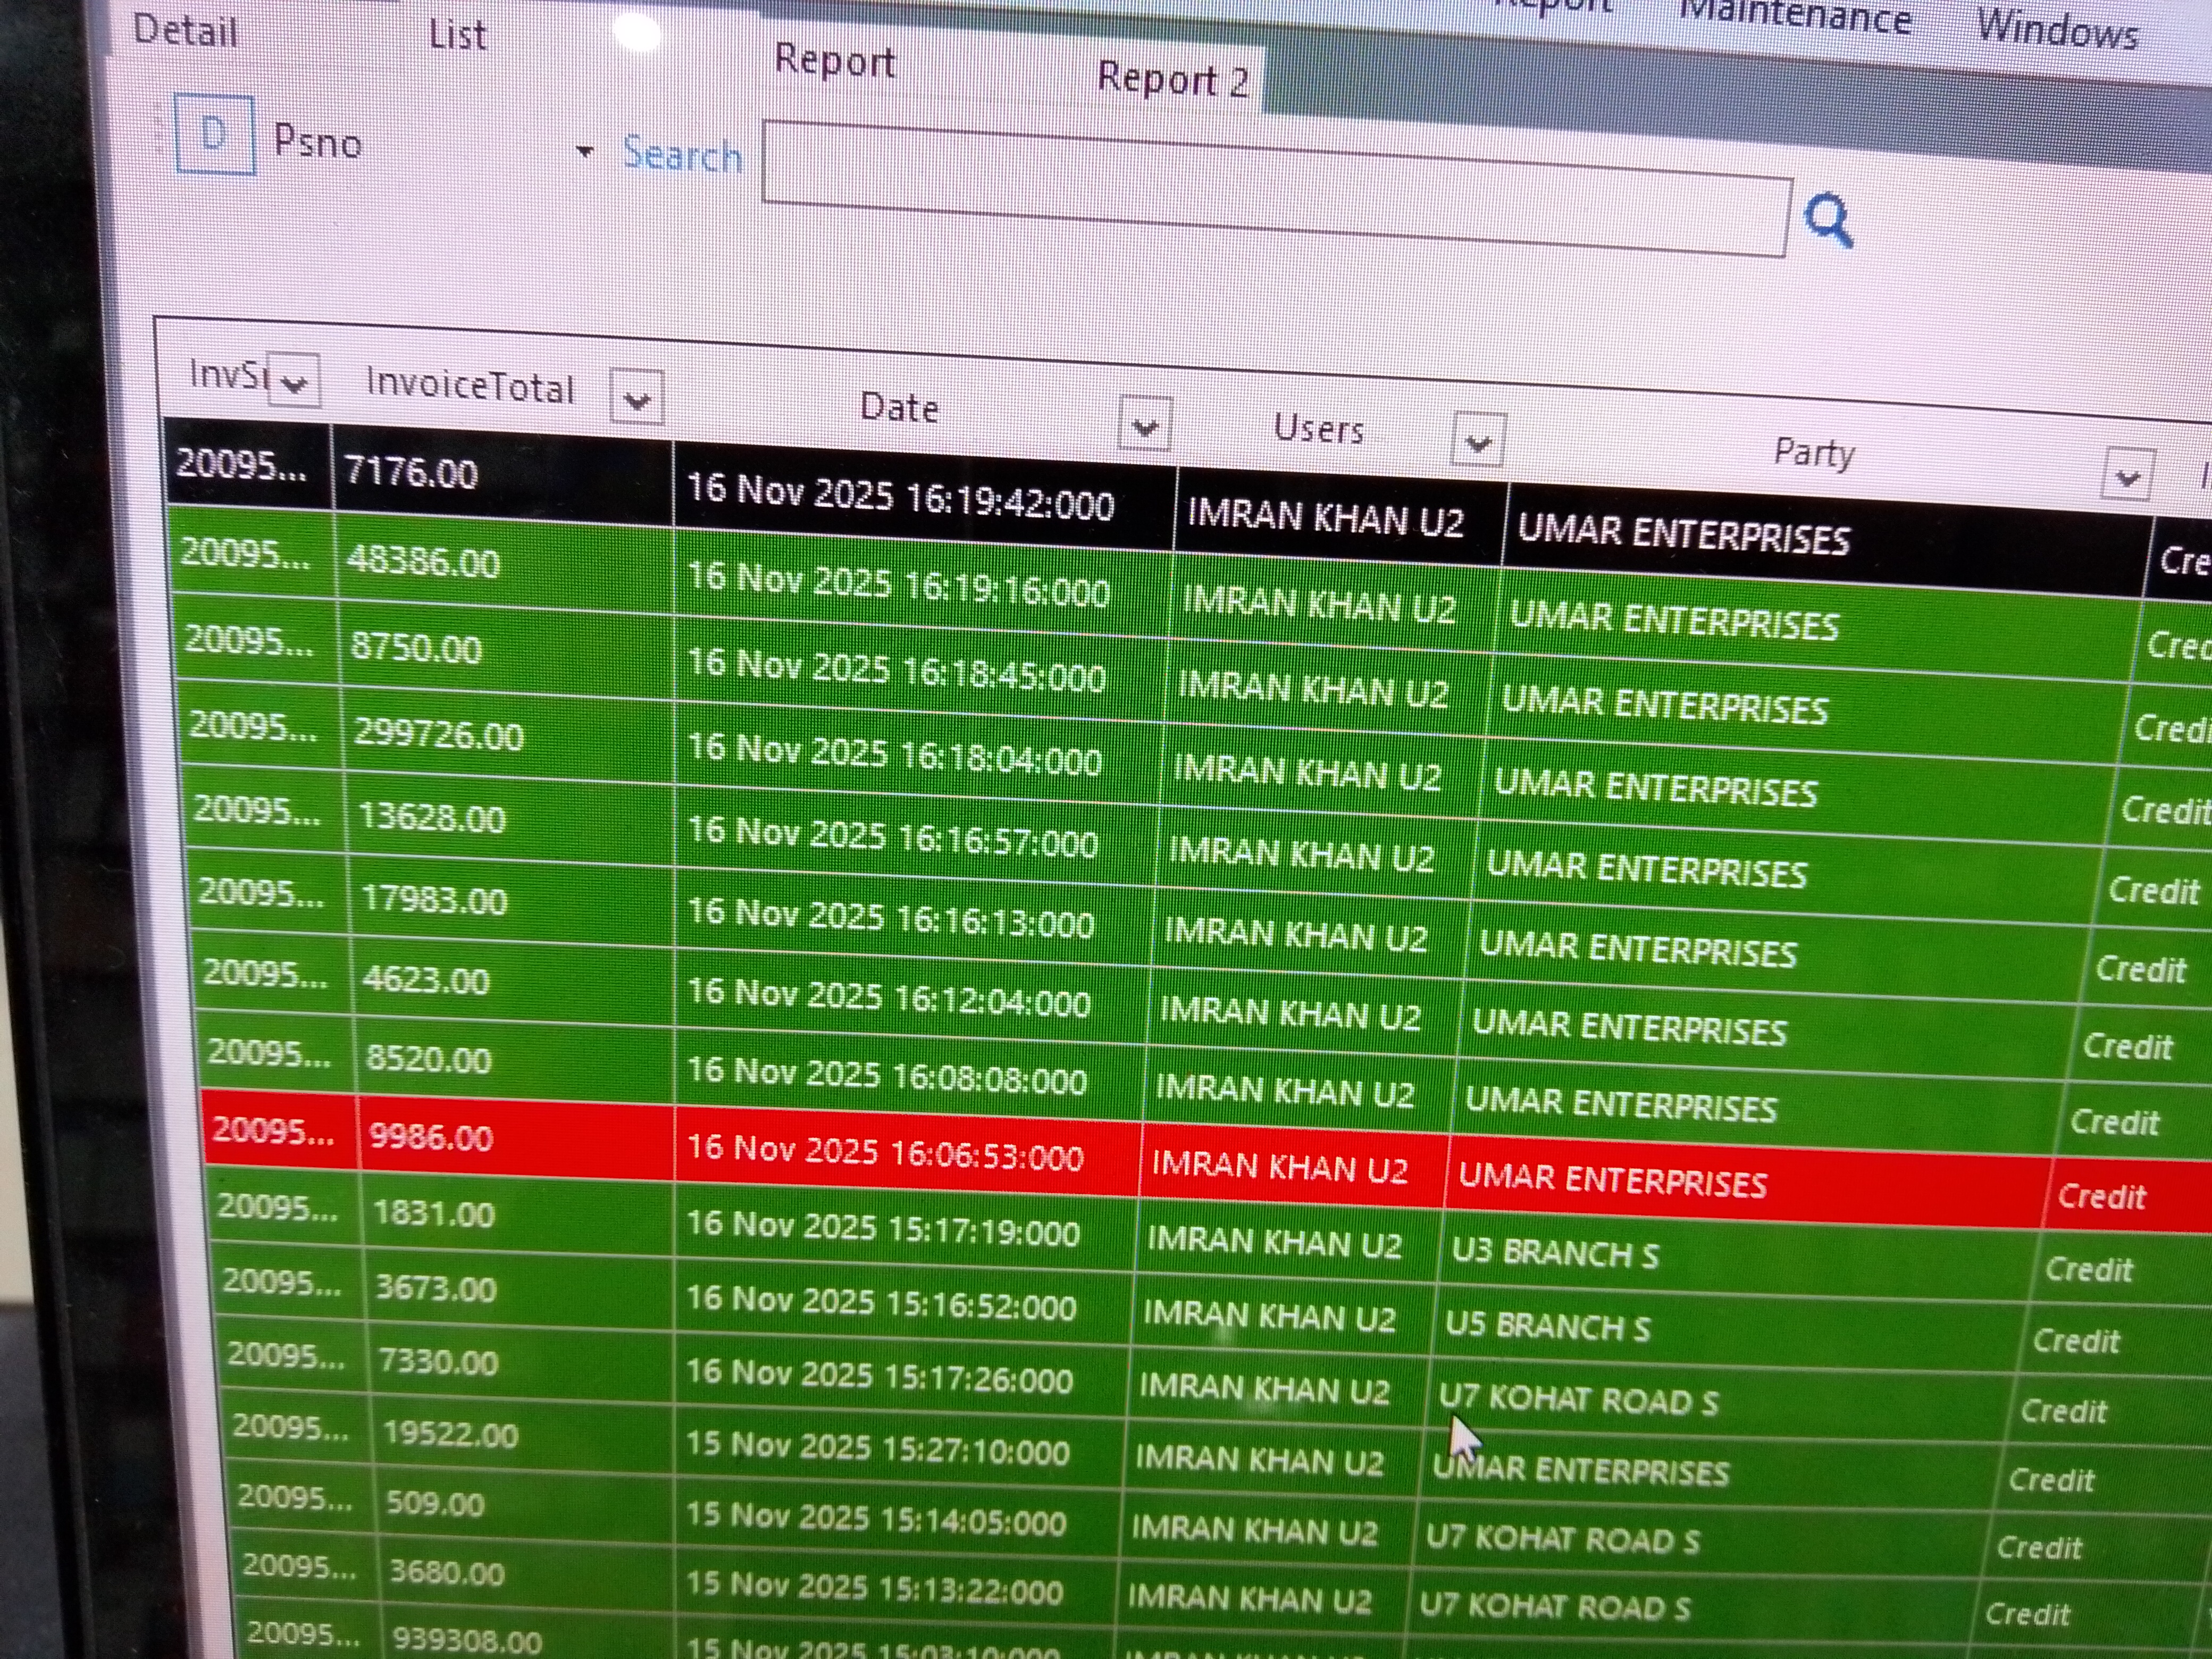The height and width of the screenshot is (1659, 2212).
Task: Select the invoice row totaling 299726.00
Action: coord(438,736)
